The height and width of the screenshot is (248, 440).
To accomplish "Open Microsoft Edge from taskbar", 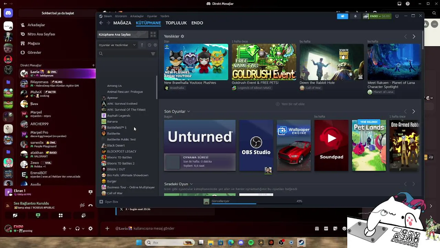I will tap(231, 242).
